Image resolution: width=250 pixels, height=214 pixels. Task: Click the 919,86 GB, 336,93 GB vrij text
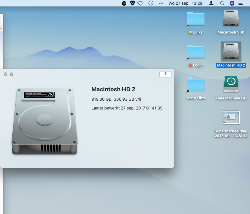pyautogui.click(x=116, y=99)
